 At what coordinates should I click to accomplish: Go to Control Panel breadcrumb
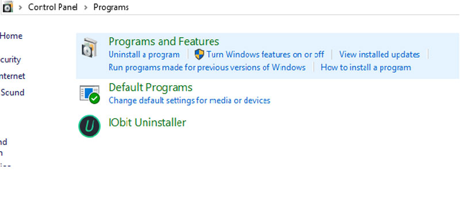point(53,7)
